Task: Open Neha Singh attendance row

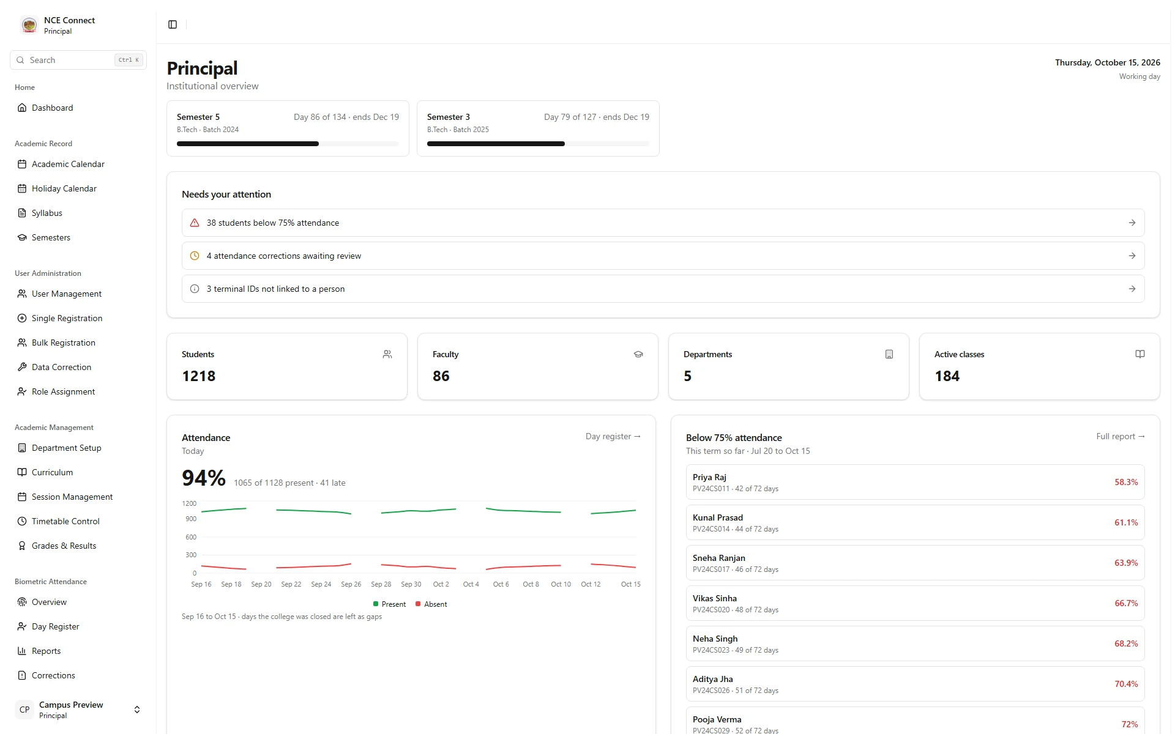Action: pos(915,643)
